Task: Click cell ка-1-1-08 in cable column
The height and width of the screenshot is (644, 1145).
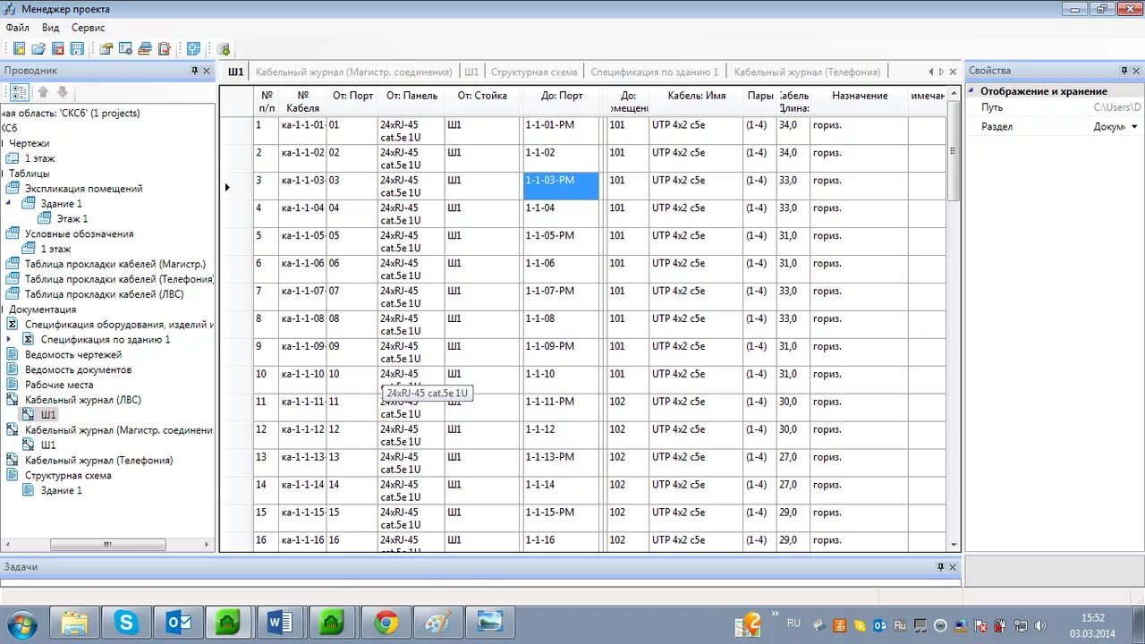Action: point(302,325)
